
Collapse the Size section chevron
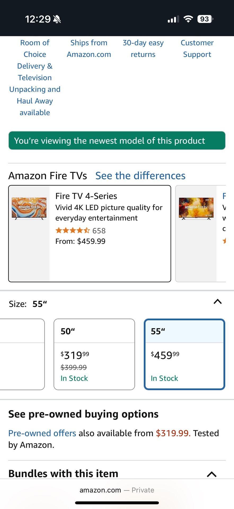(218, 302)
